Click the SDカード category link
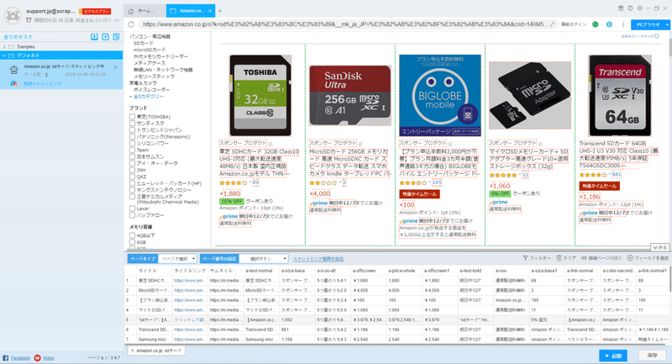 [x=143, y=44]
